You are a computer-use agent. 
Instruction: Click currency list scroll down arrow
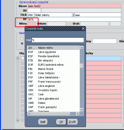[x=81, y=110]
